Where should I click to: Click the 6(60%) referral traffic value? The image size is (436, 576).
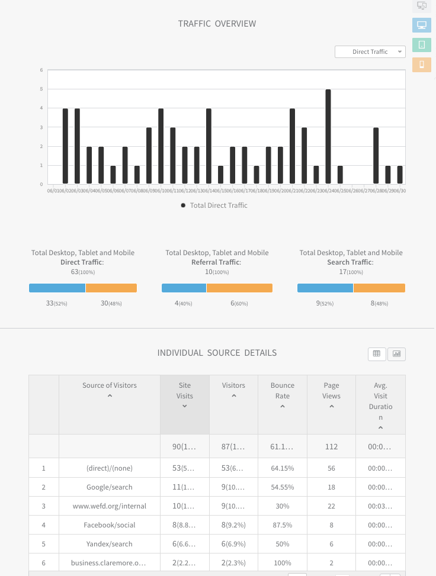(239, 303)
